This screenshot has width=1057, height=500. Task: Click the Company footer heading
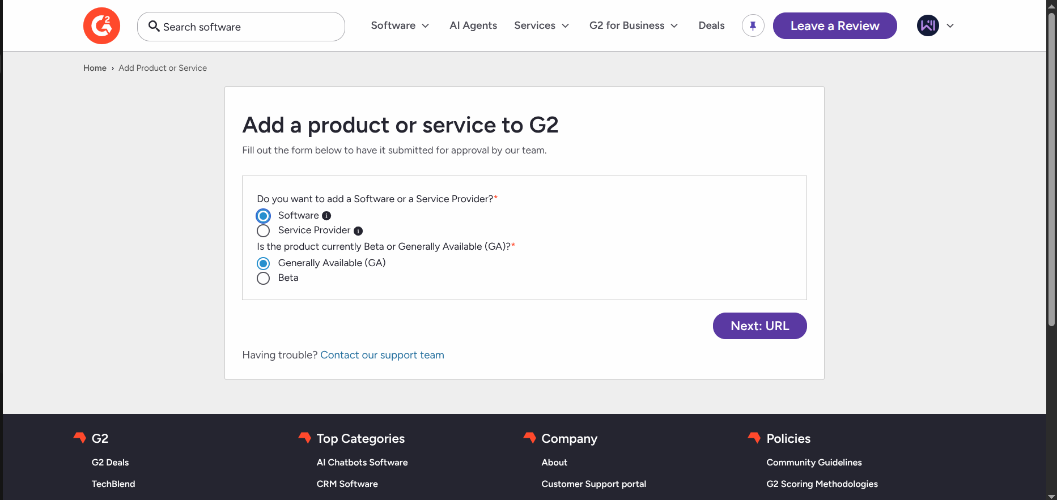[x=569, y=439]
